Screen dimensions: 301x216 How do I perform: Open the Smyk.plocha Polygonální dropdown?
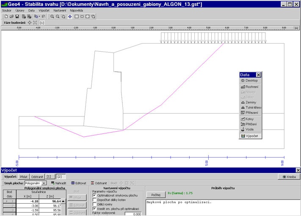point(44,183)
